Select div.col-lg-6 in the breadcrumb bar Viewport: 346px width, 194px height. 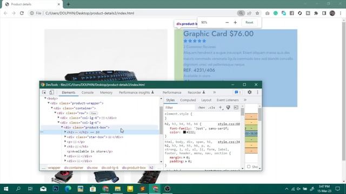click(x=110, y=168)
